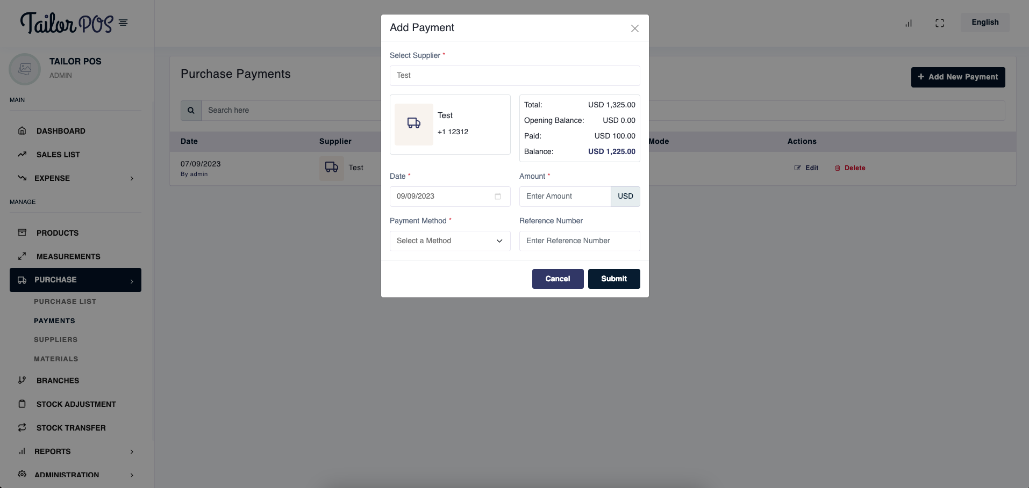The image size is (1029, 488).
Task: Click the fullscreen toggle icon
Action: [x=939, y=23]
